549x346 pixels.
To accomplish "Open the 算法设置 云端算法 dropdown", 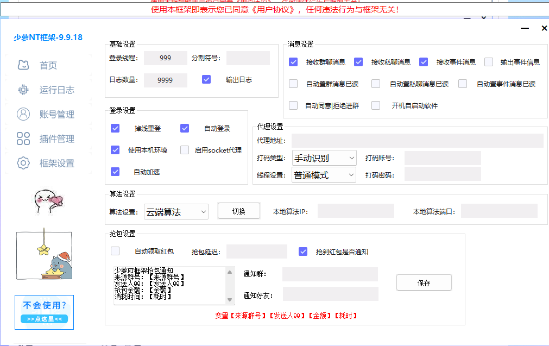I will 176,212.
